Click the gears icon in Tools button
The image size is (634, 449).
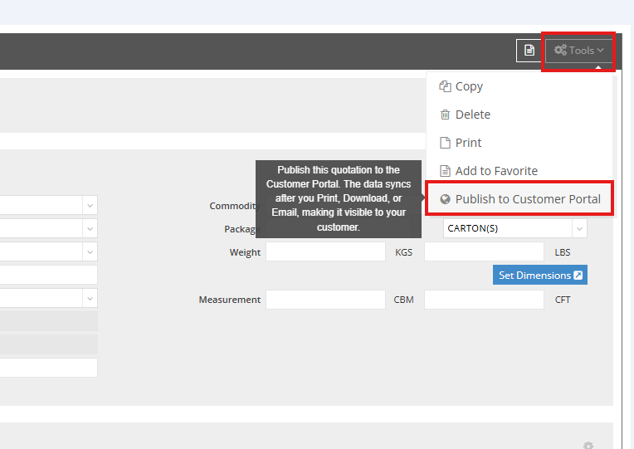tap(561, 51)
